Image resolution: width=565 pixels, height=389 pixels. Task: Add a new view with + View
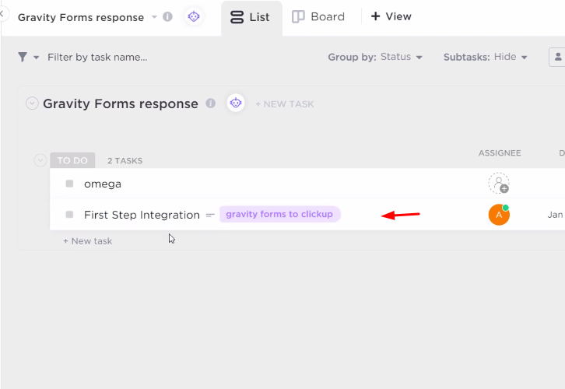click(x=391, y=16)
